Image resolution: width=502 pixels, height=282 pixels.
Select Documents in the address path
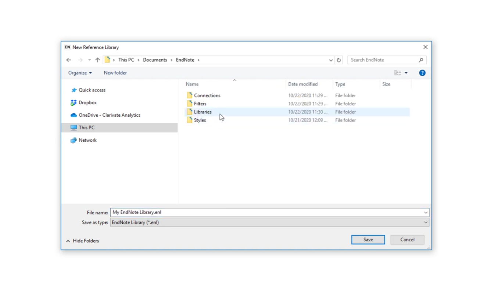point(155,60)
